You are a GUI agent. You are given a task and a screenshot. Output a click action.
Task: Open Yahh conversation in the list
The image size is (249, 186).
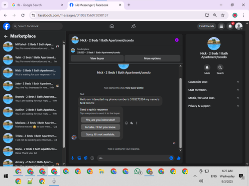[x=31, y=60]
